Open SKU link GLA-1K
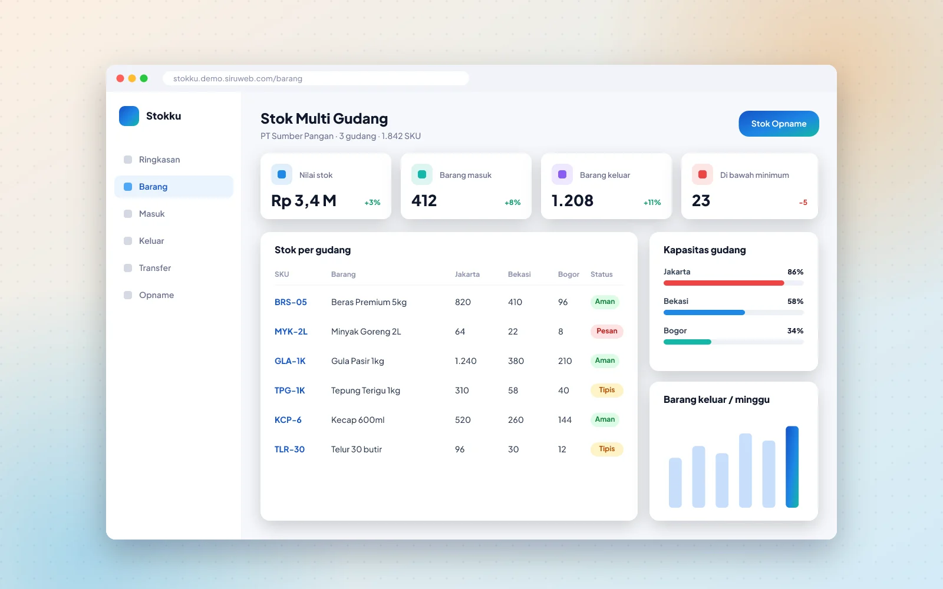This screenshot has width=943, height=589. (290, 361)
